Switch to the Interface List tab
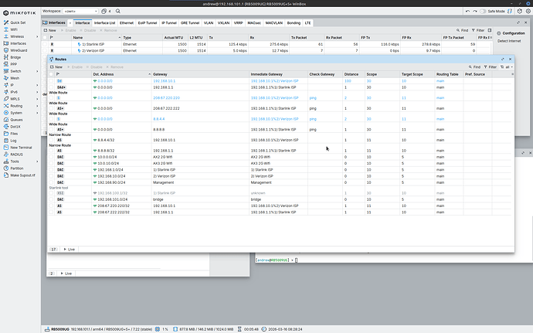533x333 pixels. (105, 22)
